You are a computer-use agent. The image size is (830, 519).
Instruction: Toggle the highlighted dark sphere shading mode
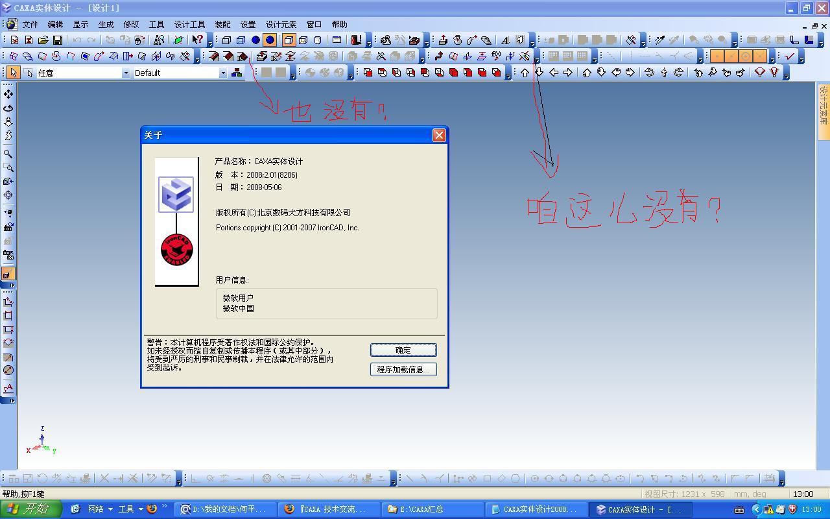270,40
